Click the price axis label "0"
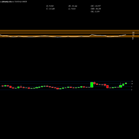 [x=131, y=90]
